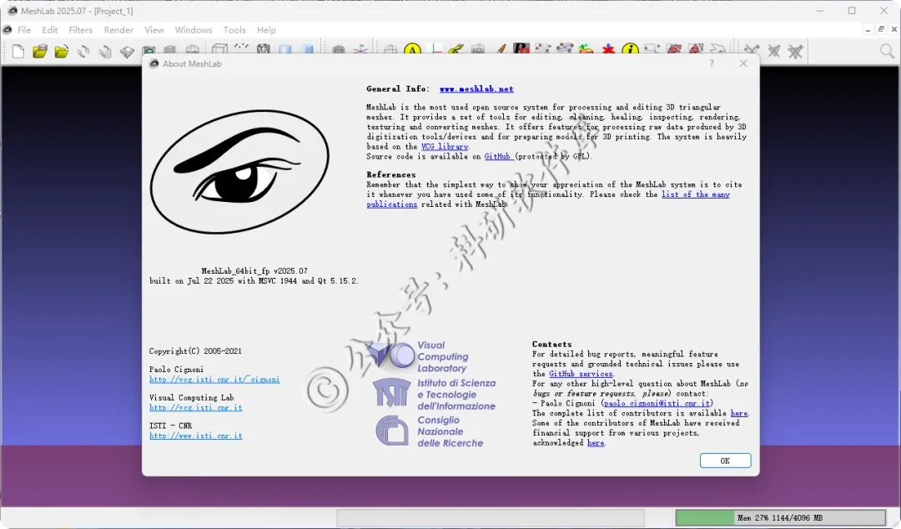Click the 'References' heading

pos(390,174)
